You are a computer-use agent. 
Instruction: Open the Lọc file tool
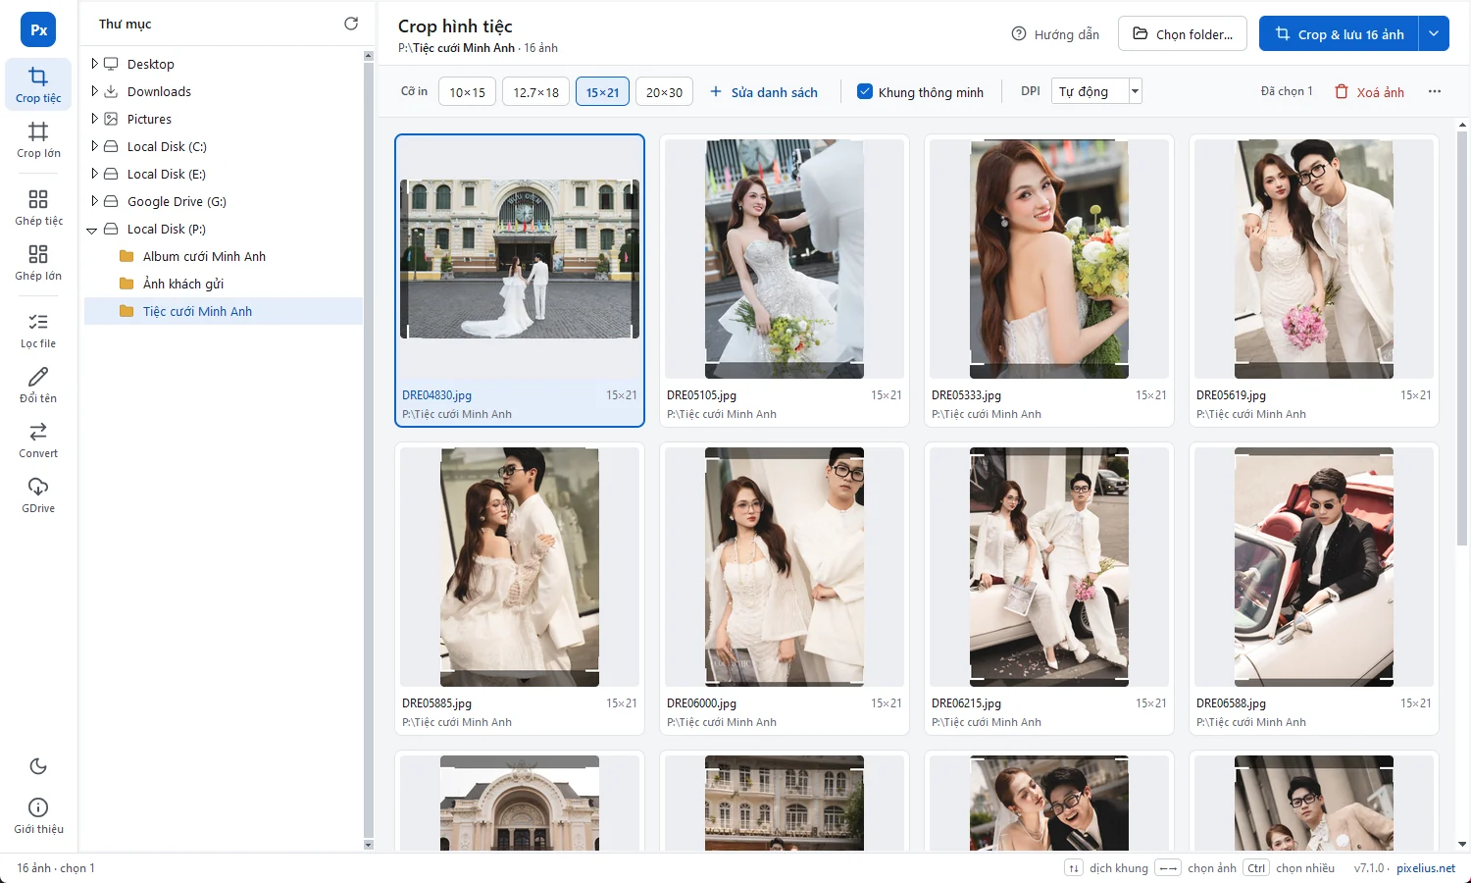point(38,330)
